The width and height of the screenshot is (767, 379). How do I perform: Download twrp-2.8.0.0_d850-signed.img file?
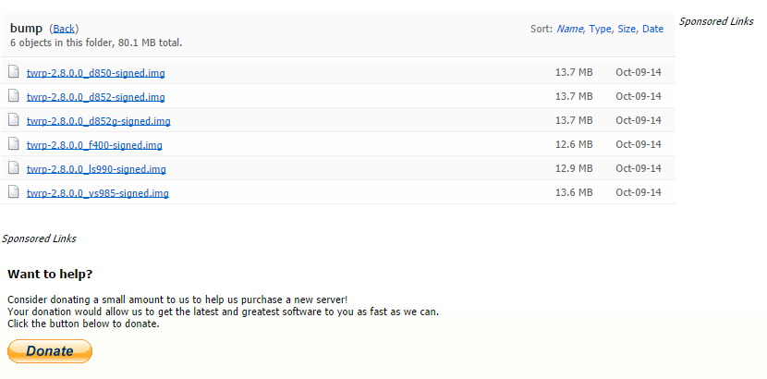[96, 73]
